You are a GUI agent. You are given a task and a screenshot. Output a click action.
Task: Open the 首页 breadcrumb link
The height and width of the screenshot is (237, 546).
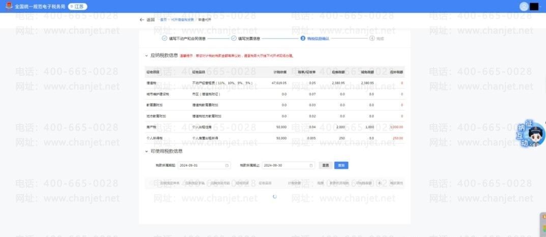coord(163,20)
